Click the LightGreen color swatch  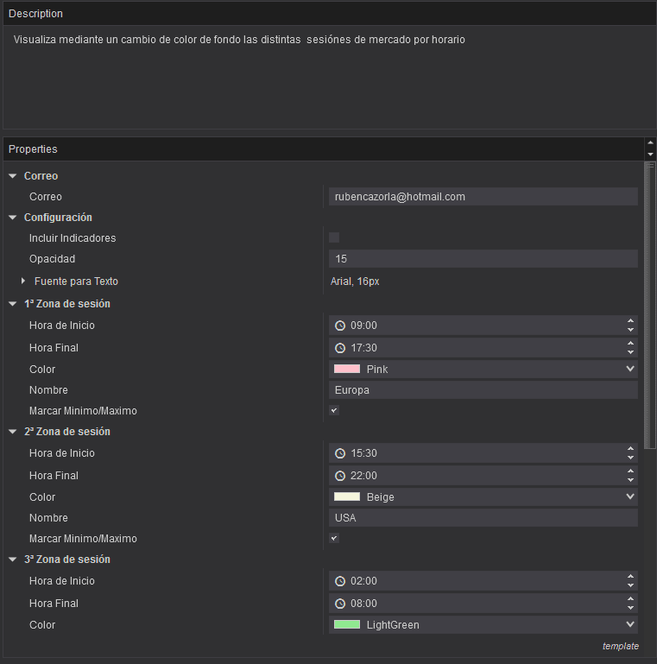pos(347,624)
